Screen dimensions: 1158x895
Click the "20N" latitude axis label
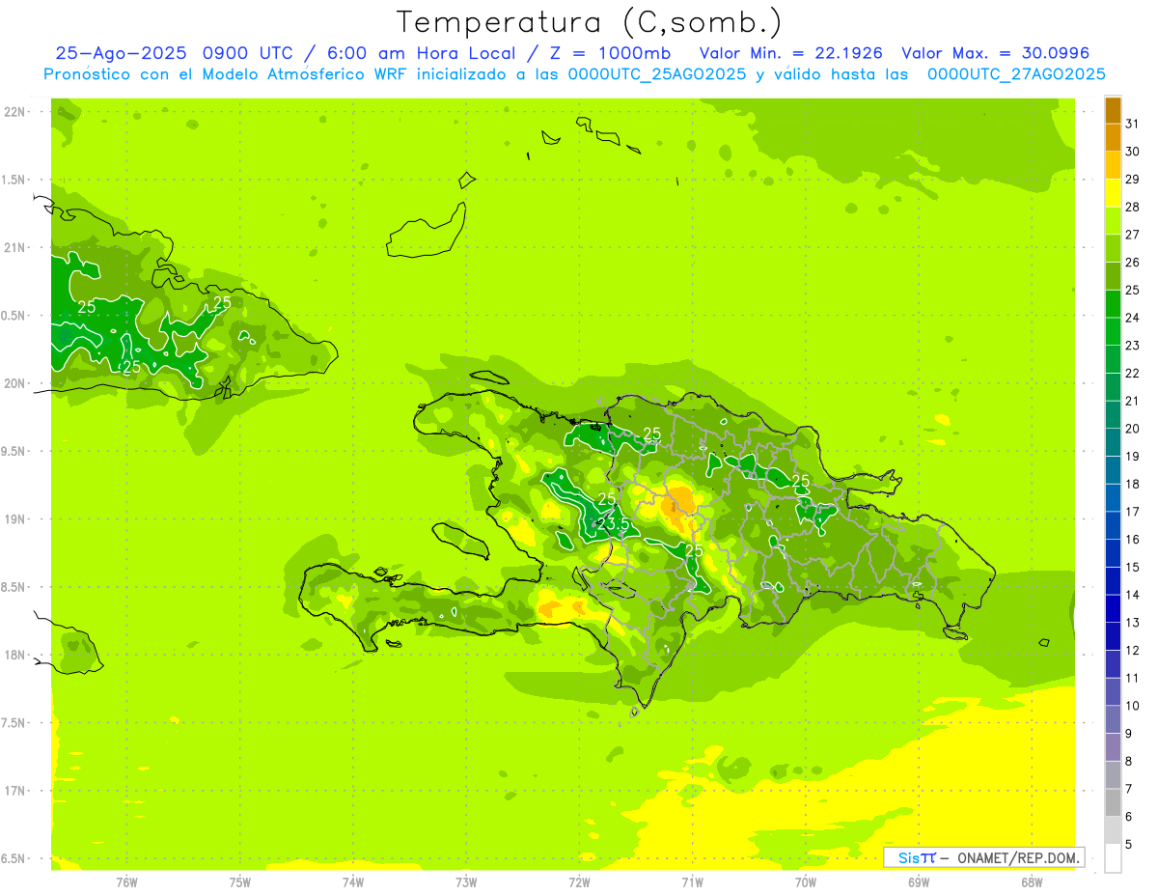pyautogui.click(x=14, y=383)
